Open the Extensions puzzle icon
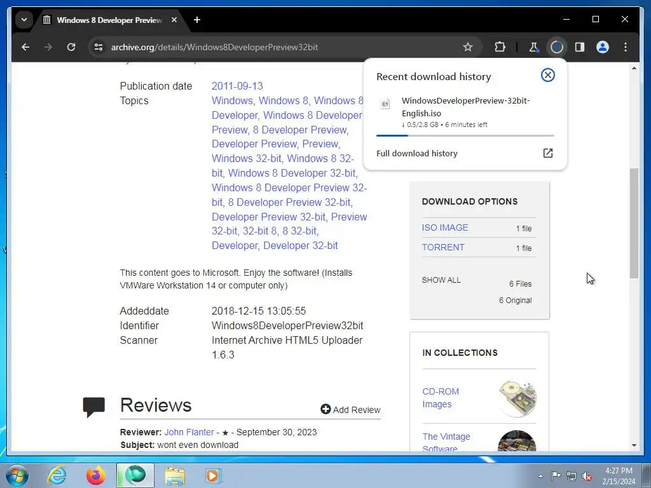 click(x=500, y=47)
